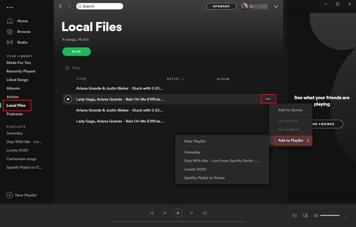Add to Stay With Me - Live From Spotify Berlin in the submenu
Screen dimensions: 356x227
(x=222, y=161)
